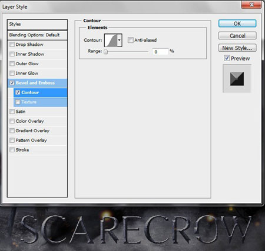Click the style preview thumbnail
265x251 pixels.
click(237, 79)
